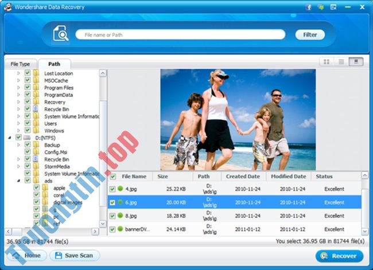This screenshot has width=373, height=270.
Task: Uncheck the 6.jpg file checkbox
Action: (112, 202)
